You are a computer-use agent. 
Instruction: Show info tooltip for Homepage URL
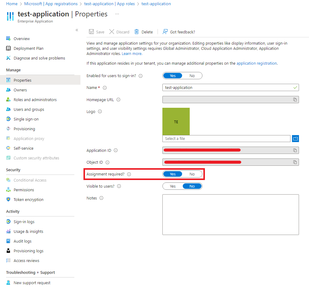point(118,100)
